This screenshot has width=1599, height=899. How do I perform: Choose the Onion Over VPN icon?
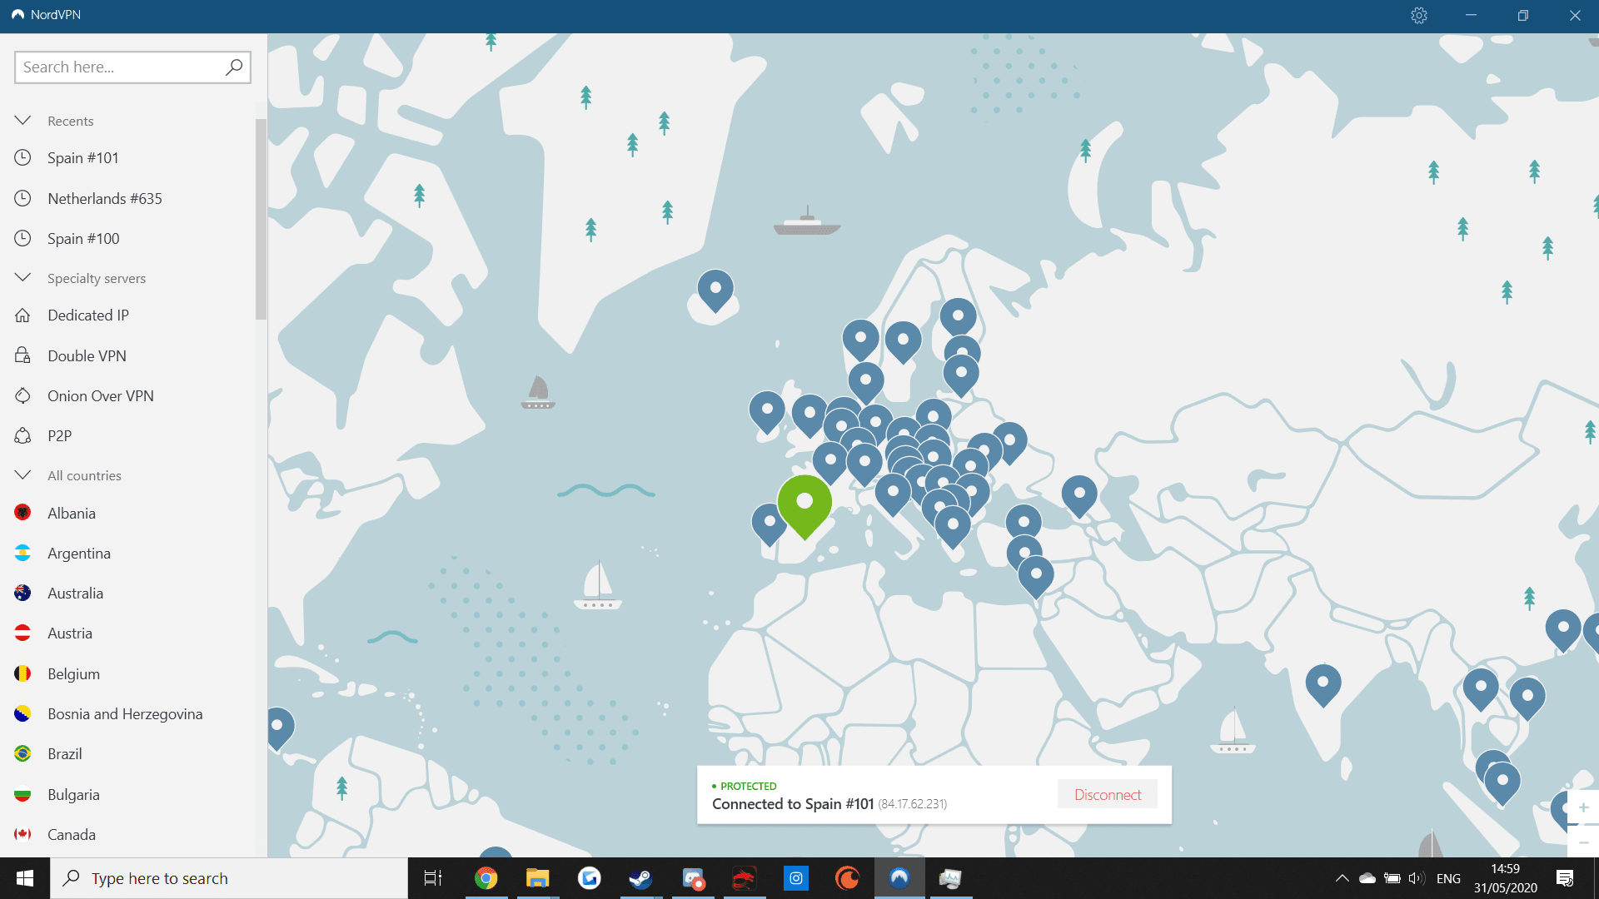point(22,396)
